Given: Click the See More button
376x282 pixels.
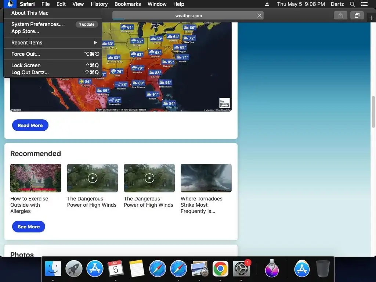Looking at the screenshot, I should coord(29,227).
